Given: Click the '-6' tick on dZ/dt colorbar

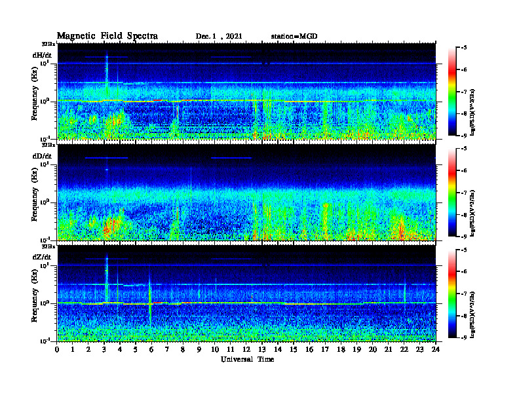Looking at the screenshot, I should click(x=463, y=272).
